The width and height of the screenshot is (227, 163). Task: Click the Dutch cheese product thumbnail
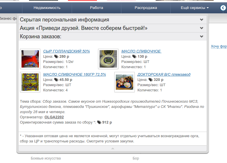tap(30, 59)
